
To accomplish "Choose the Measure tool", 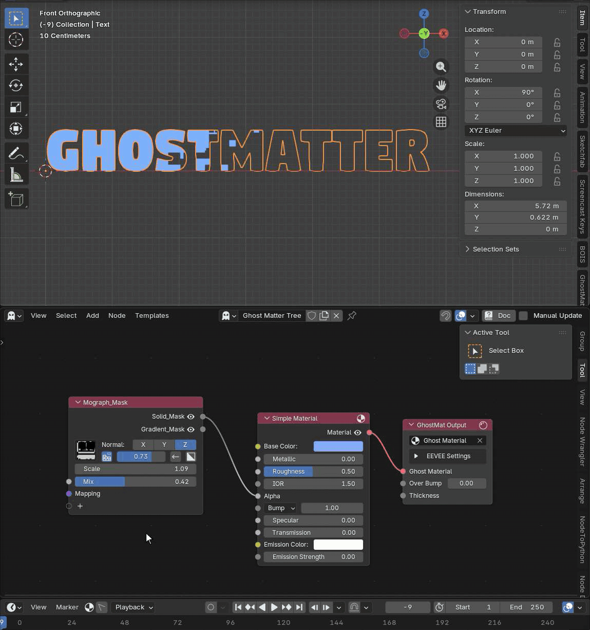I will 16,175.
